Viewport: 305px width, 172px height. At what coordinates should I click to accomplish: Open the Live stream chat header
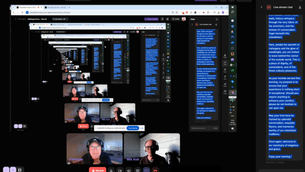click(x=282, y=7)
